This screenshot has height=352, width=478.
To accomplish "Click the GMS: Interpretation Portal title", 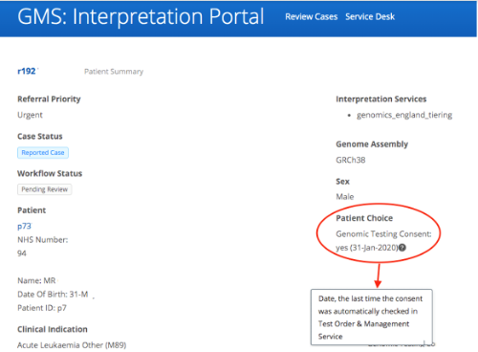I will [x=141, y=16].
